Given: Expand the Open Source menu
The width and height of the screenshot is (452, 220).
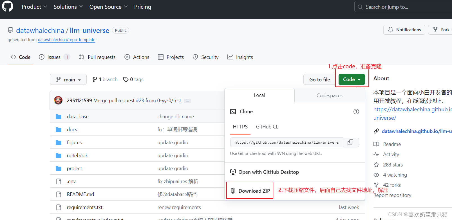Looking at the screenshot, I should click(x=108, y=7).
